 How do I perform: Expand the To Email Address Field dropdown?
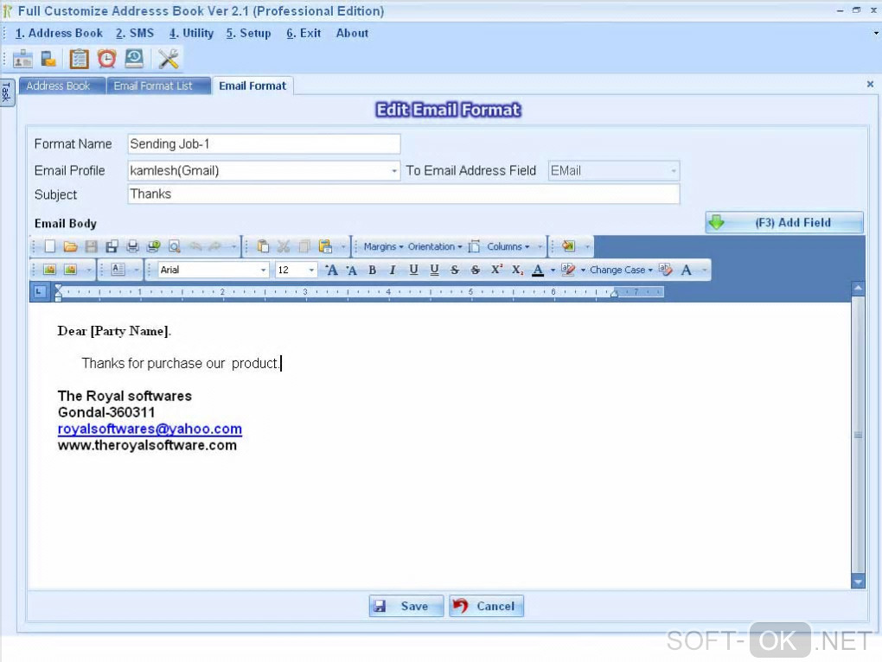point(673,171)
